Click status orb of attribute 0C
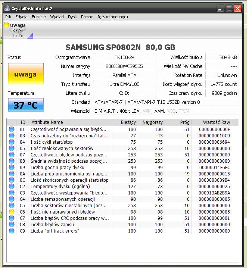This screenshot has height=268, width=249. [12, 180]
